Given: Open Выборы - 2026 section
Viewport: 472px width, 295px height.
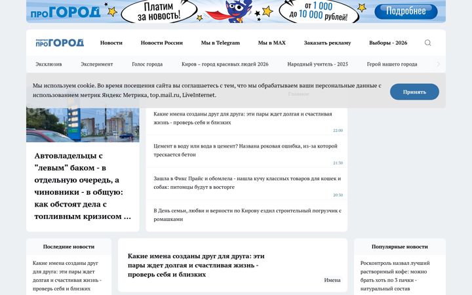Looking at the screenshot, I should coord(388,43).
